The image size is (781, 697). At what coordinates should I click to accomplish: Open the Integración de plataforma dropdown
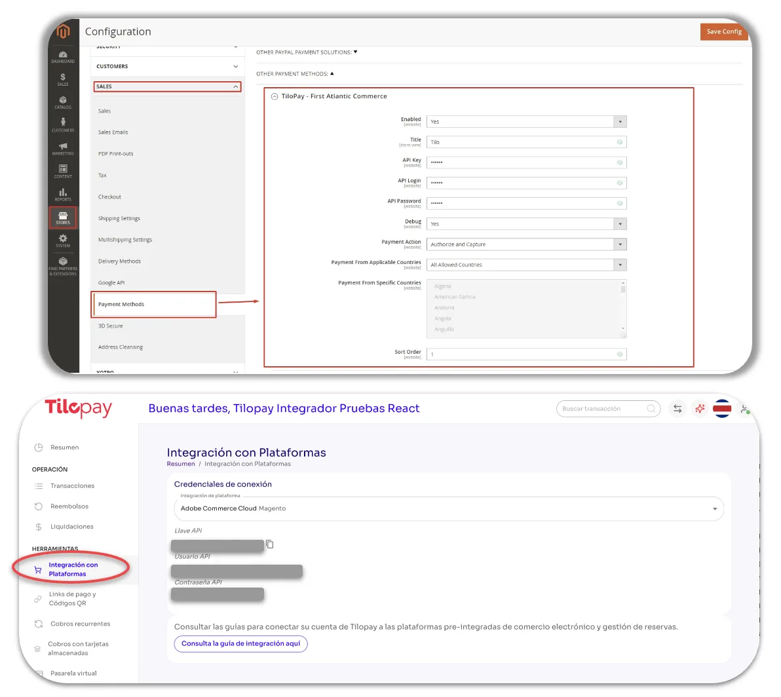tap(448, 509)
